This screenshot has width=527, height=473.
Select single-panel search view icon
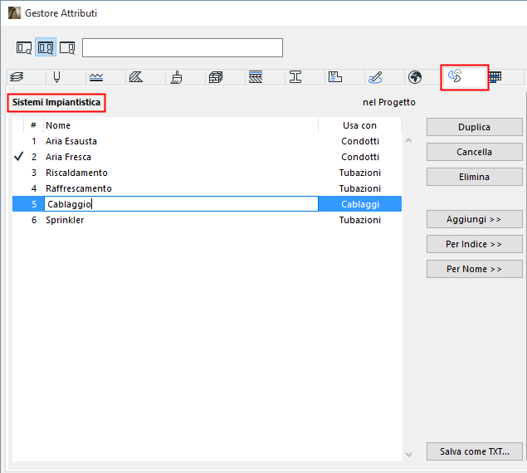coord(24,48)
